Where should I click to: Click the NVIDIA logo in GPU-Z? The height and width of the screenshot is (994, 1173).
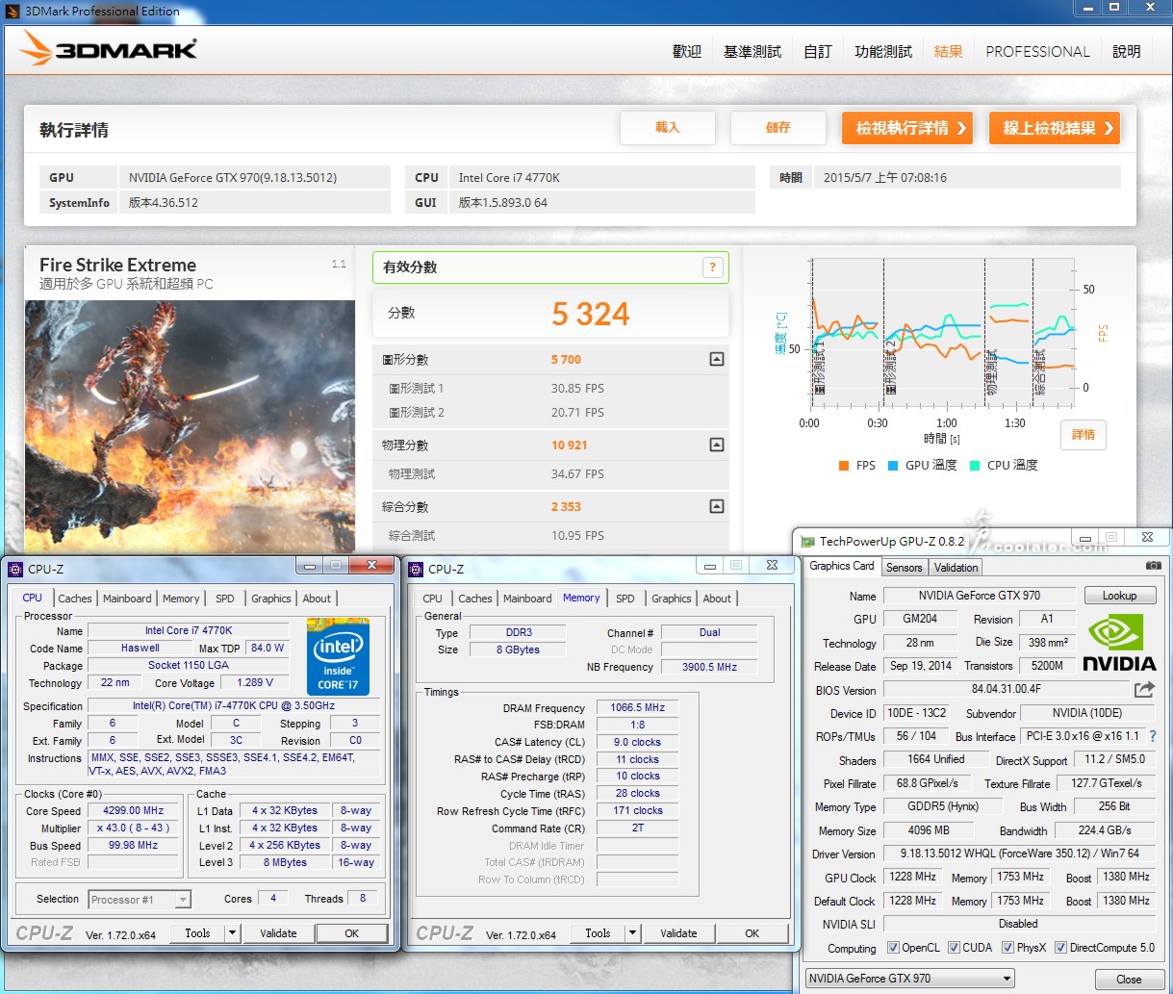tap(1119, 644)
